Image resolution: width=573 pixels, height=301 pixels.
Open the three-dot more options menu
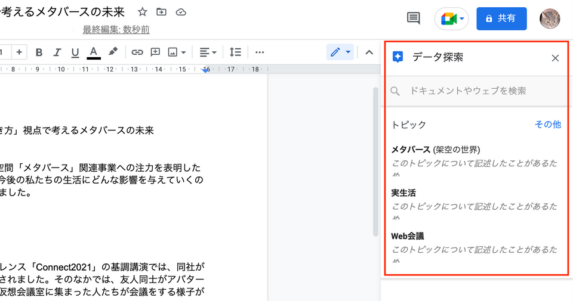(x=260, y=52)
